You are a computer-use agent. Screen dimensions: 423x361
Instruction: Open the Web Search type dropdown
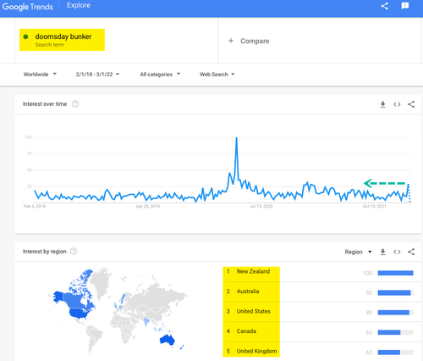point(217,75)
